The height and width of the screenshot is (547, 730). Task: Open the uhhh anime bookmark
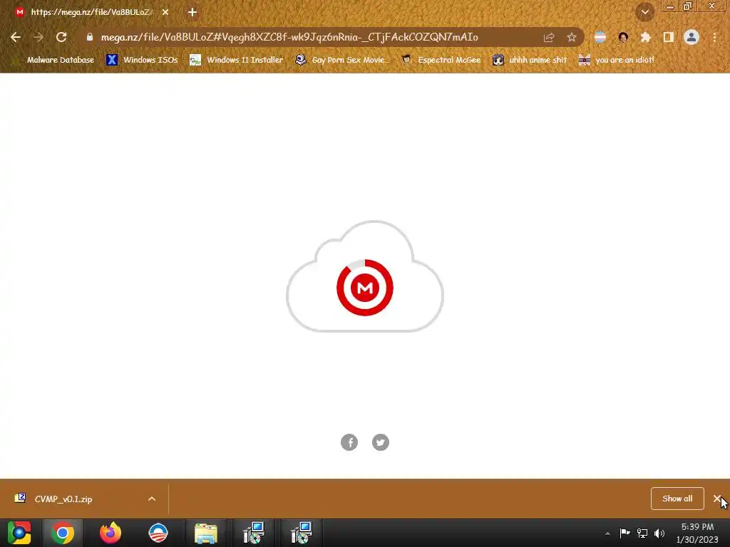[530, 60]
